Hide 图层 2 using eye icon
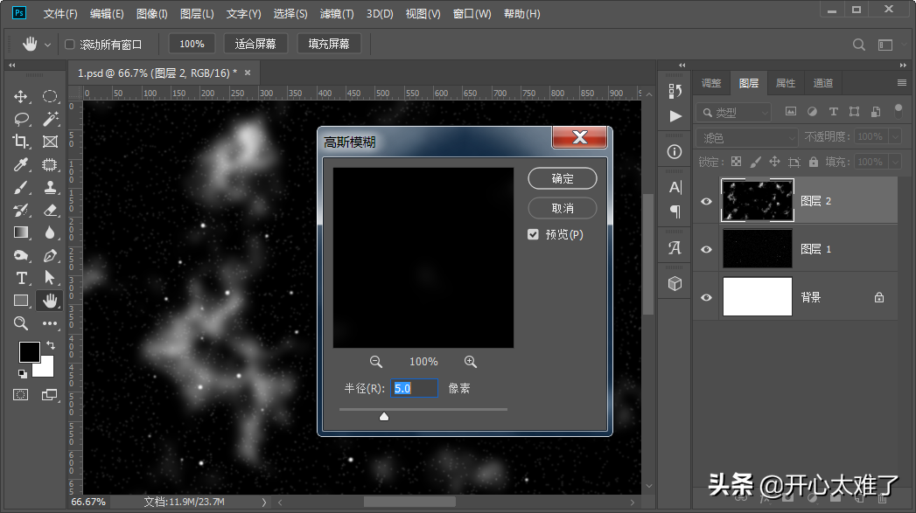Screen dimensions: 916x513 tap(707, 201)
